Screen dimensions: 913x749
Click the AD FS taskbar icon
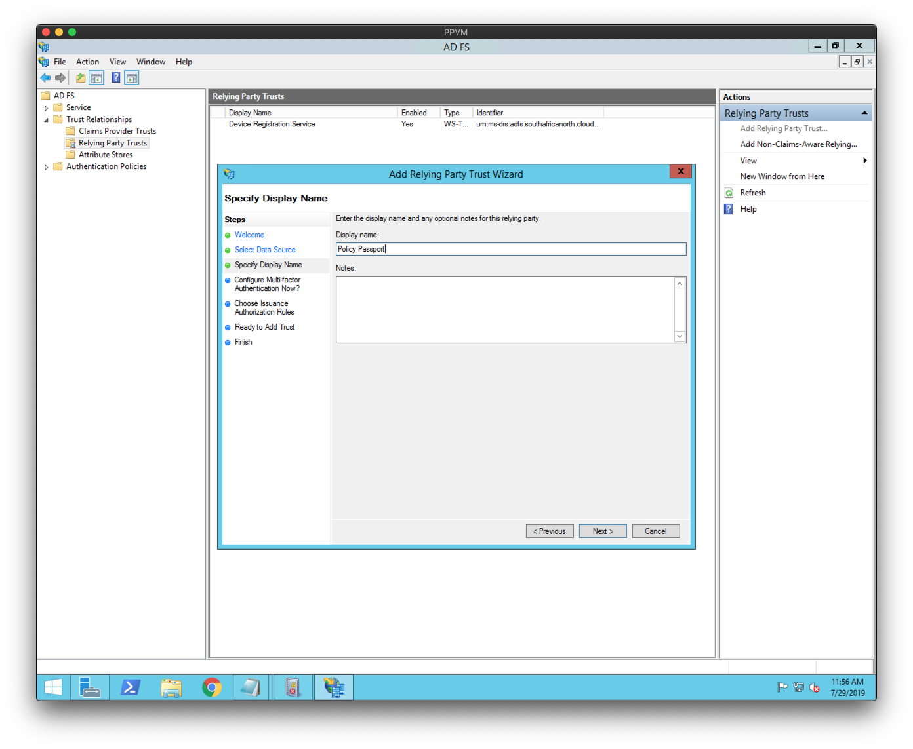click(x=334, y=687)
